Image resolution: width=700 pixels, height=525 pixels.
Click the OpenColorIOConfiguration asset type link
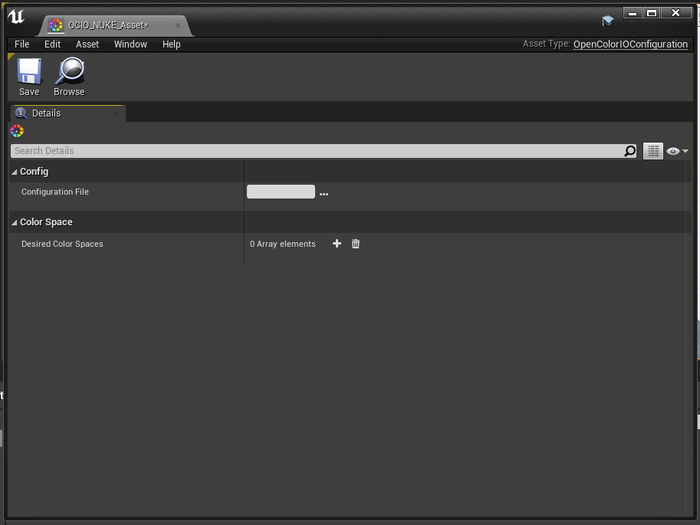tap(630, 44)
